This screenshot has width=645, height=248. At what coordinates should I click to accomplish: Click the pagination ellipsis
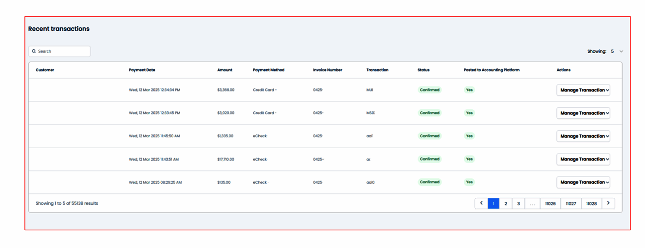[x=532, y=203]
